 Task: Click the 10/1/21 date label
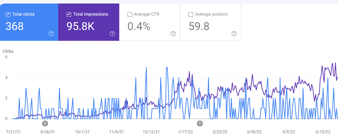pyautogui.click(x=83, y=132)
